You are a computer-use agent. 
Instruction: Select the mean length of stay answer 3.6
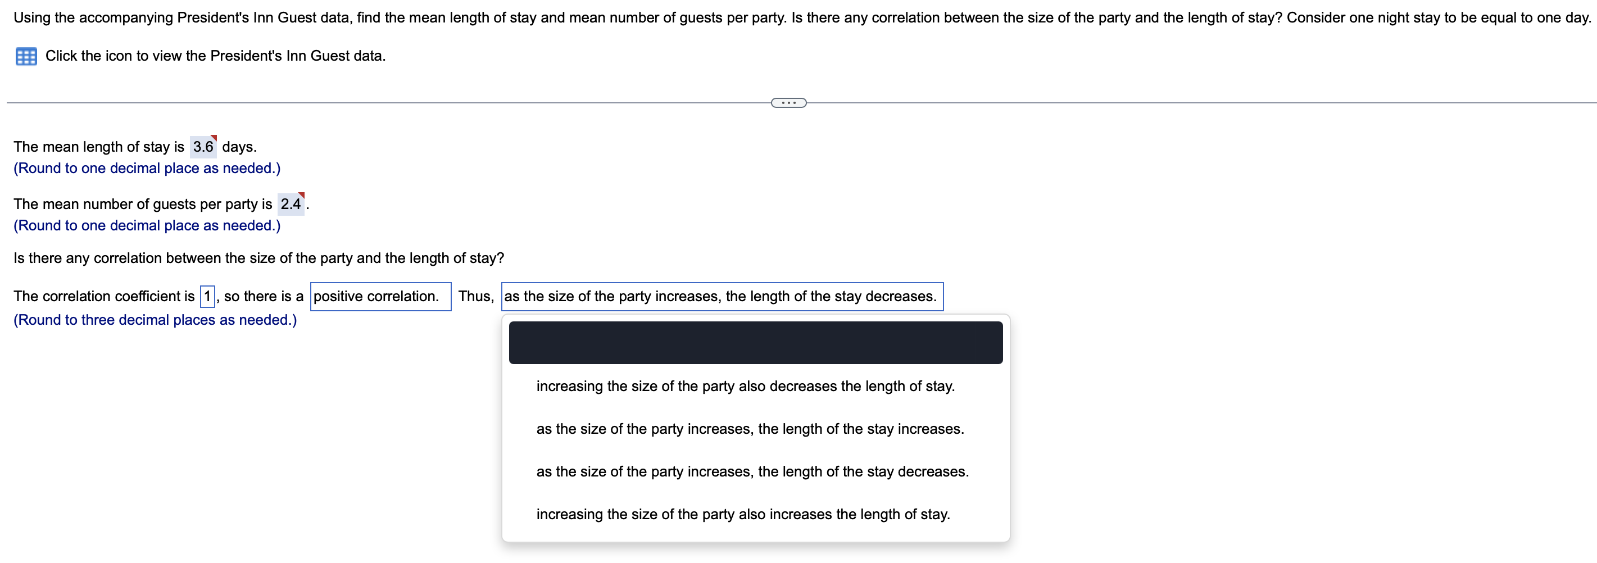[x=203, y=147]
